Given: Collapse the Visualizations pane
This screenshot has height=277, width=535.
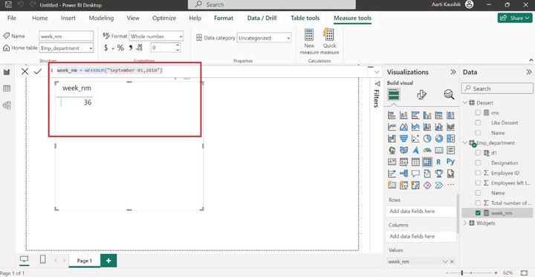Looking at the screenshot, I should pos(453,72).
